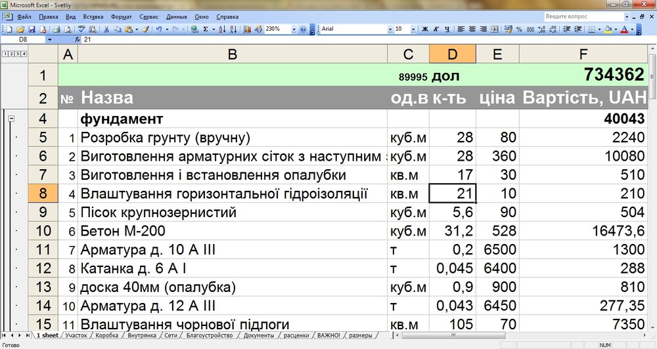Image resolution: width=657 pixels, height=349 pixels.
Task: Click the AutoSum sigma icon
Action: [206, 30]
